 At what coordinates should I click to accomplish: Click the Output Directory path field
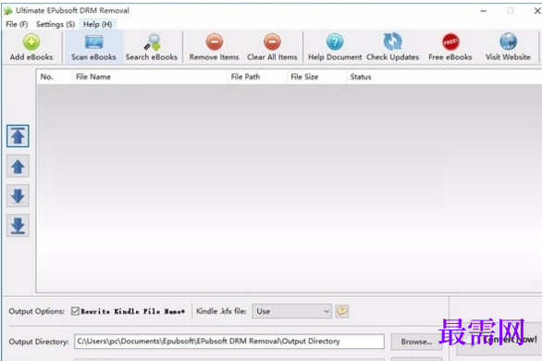point(229,342)
